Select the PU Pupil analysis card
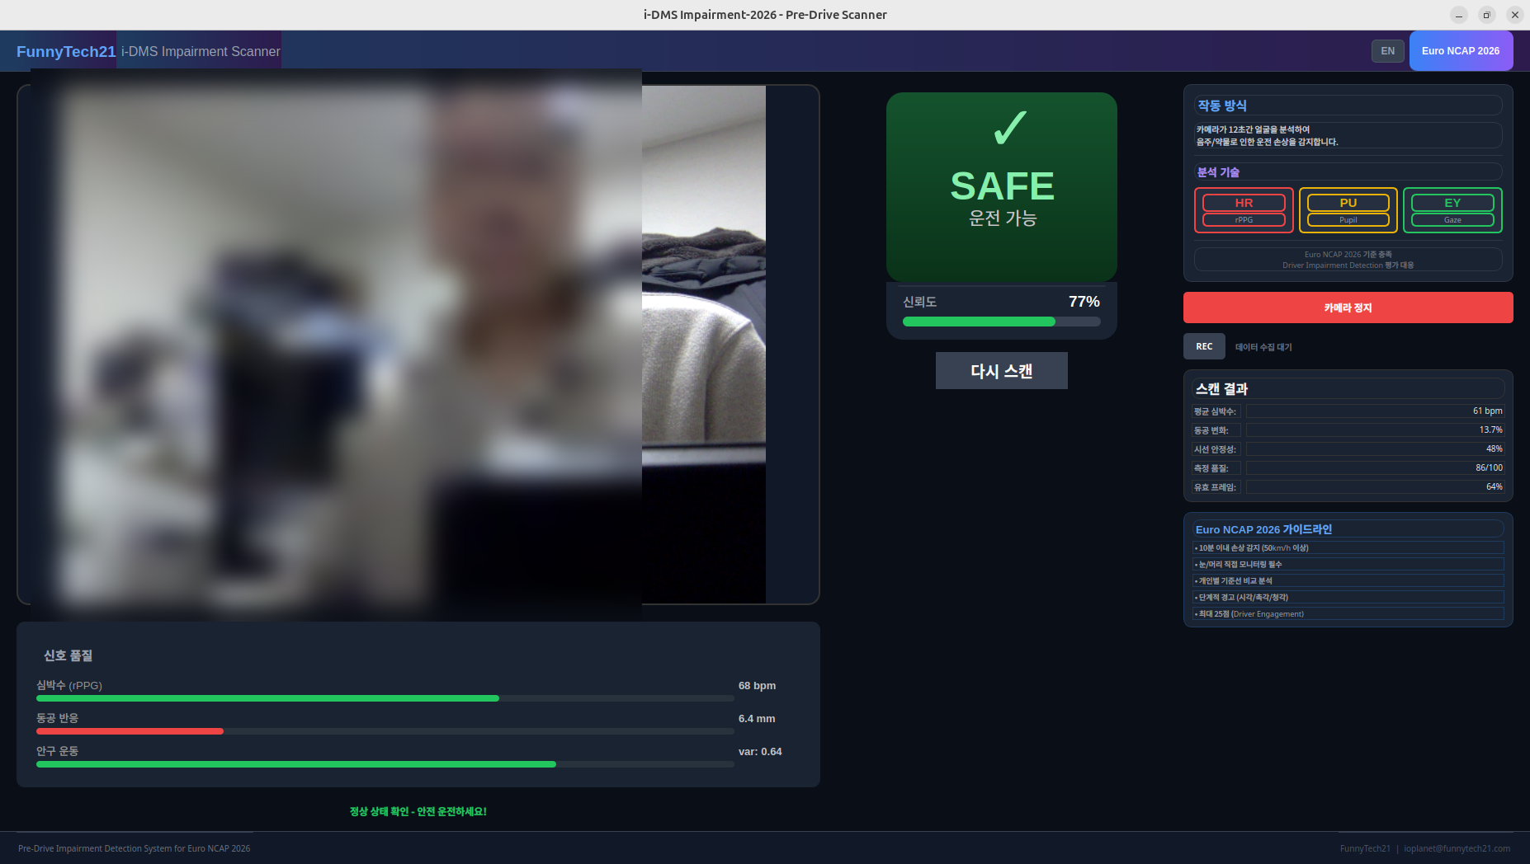1530x864 pixels. [1348, 209]
